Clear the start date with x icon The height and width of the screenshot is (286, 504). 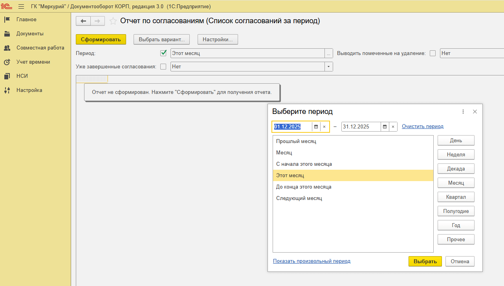click(324, 126)
